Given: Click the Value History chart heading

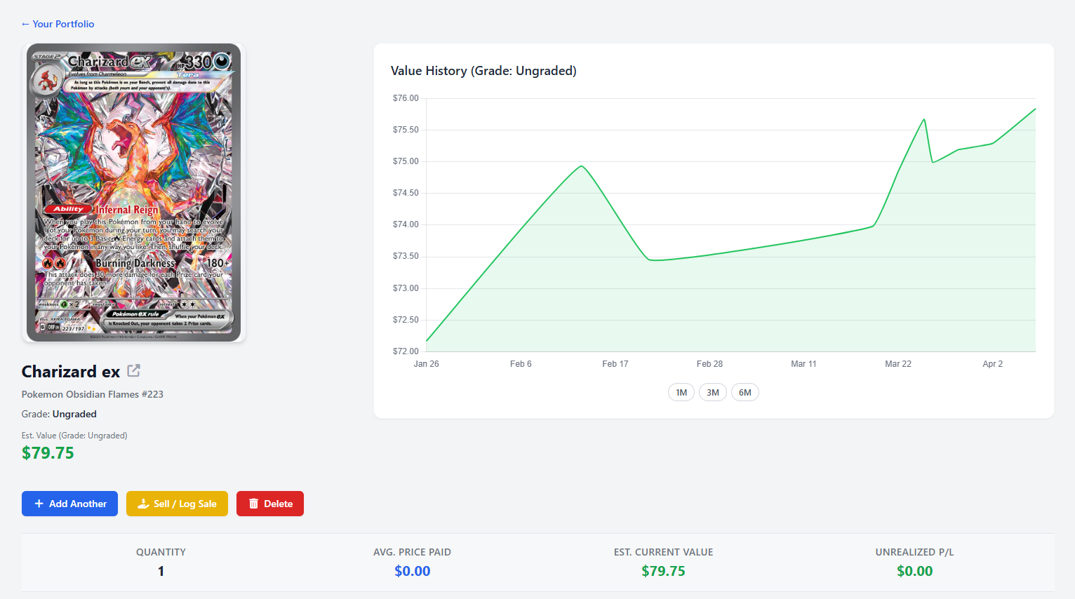Looking at the screenshot, I should pyautogui.click(x=483, y=71).
